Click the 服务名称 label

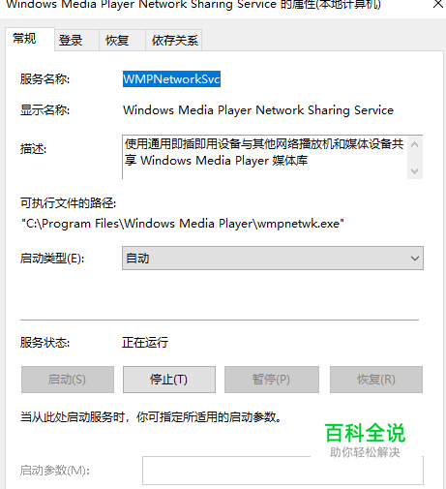pos(45,79)
